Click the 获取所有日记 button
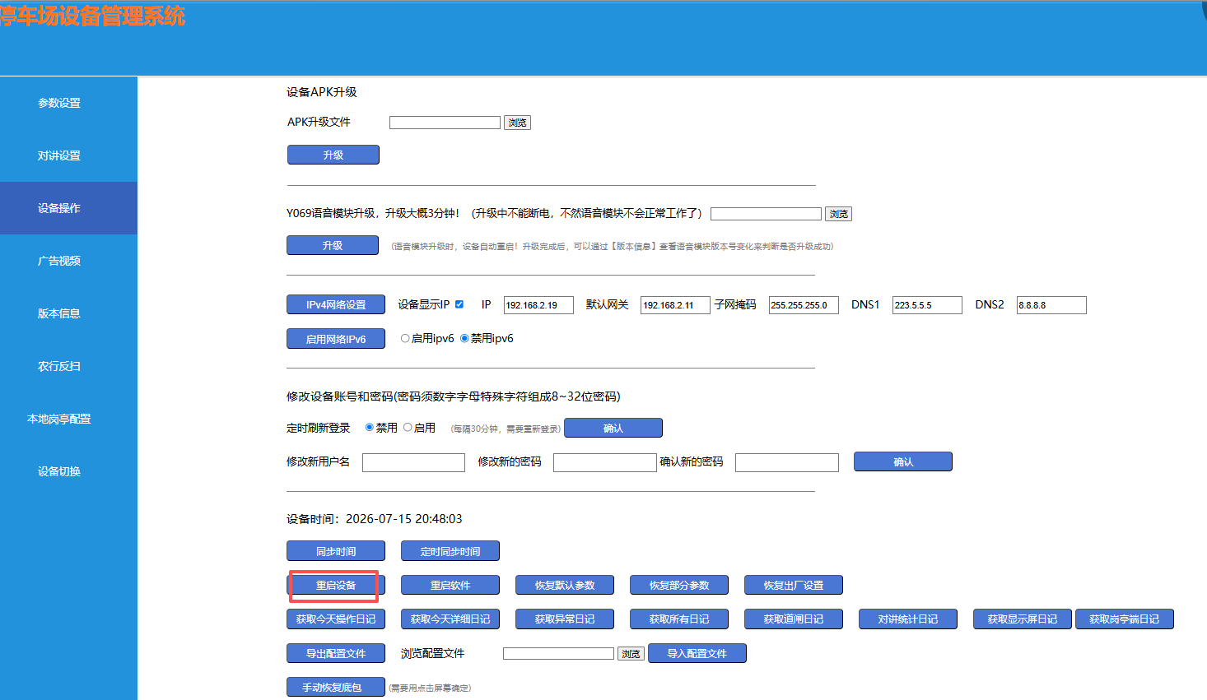The width and height of the screenshot is (1207, 700). click(x=679, y=619)
